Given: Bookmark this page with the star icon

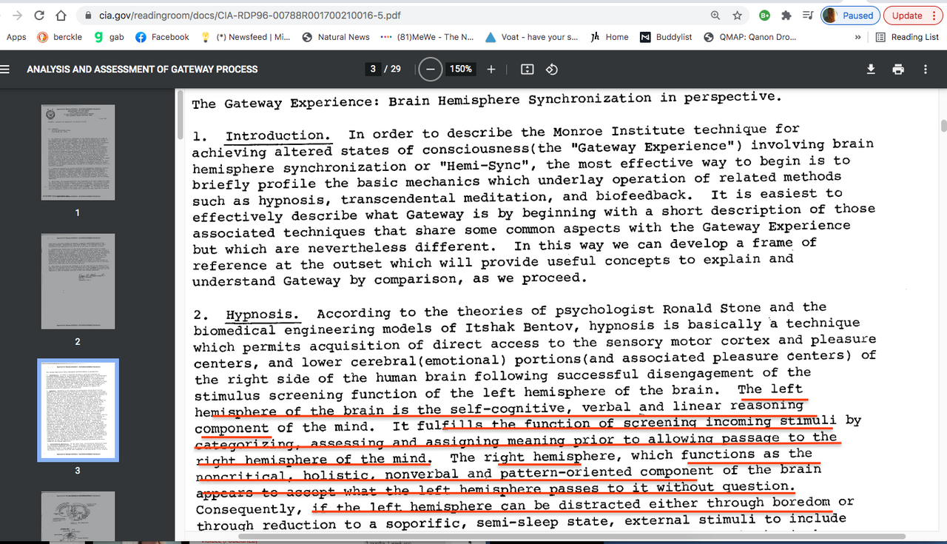Looking at the screenshot, I should point(737,16).
